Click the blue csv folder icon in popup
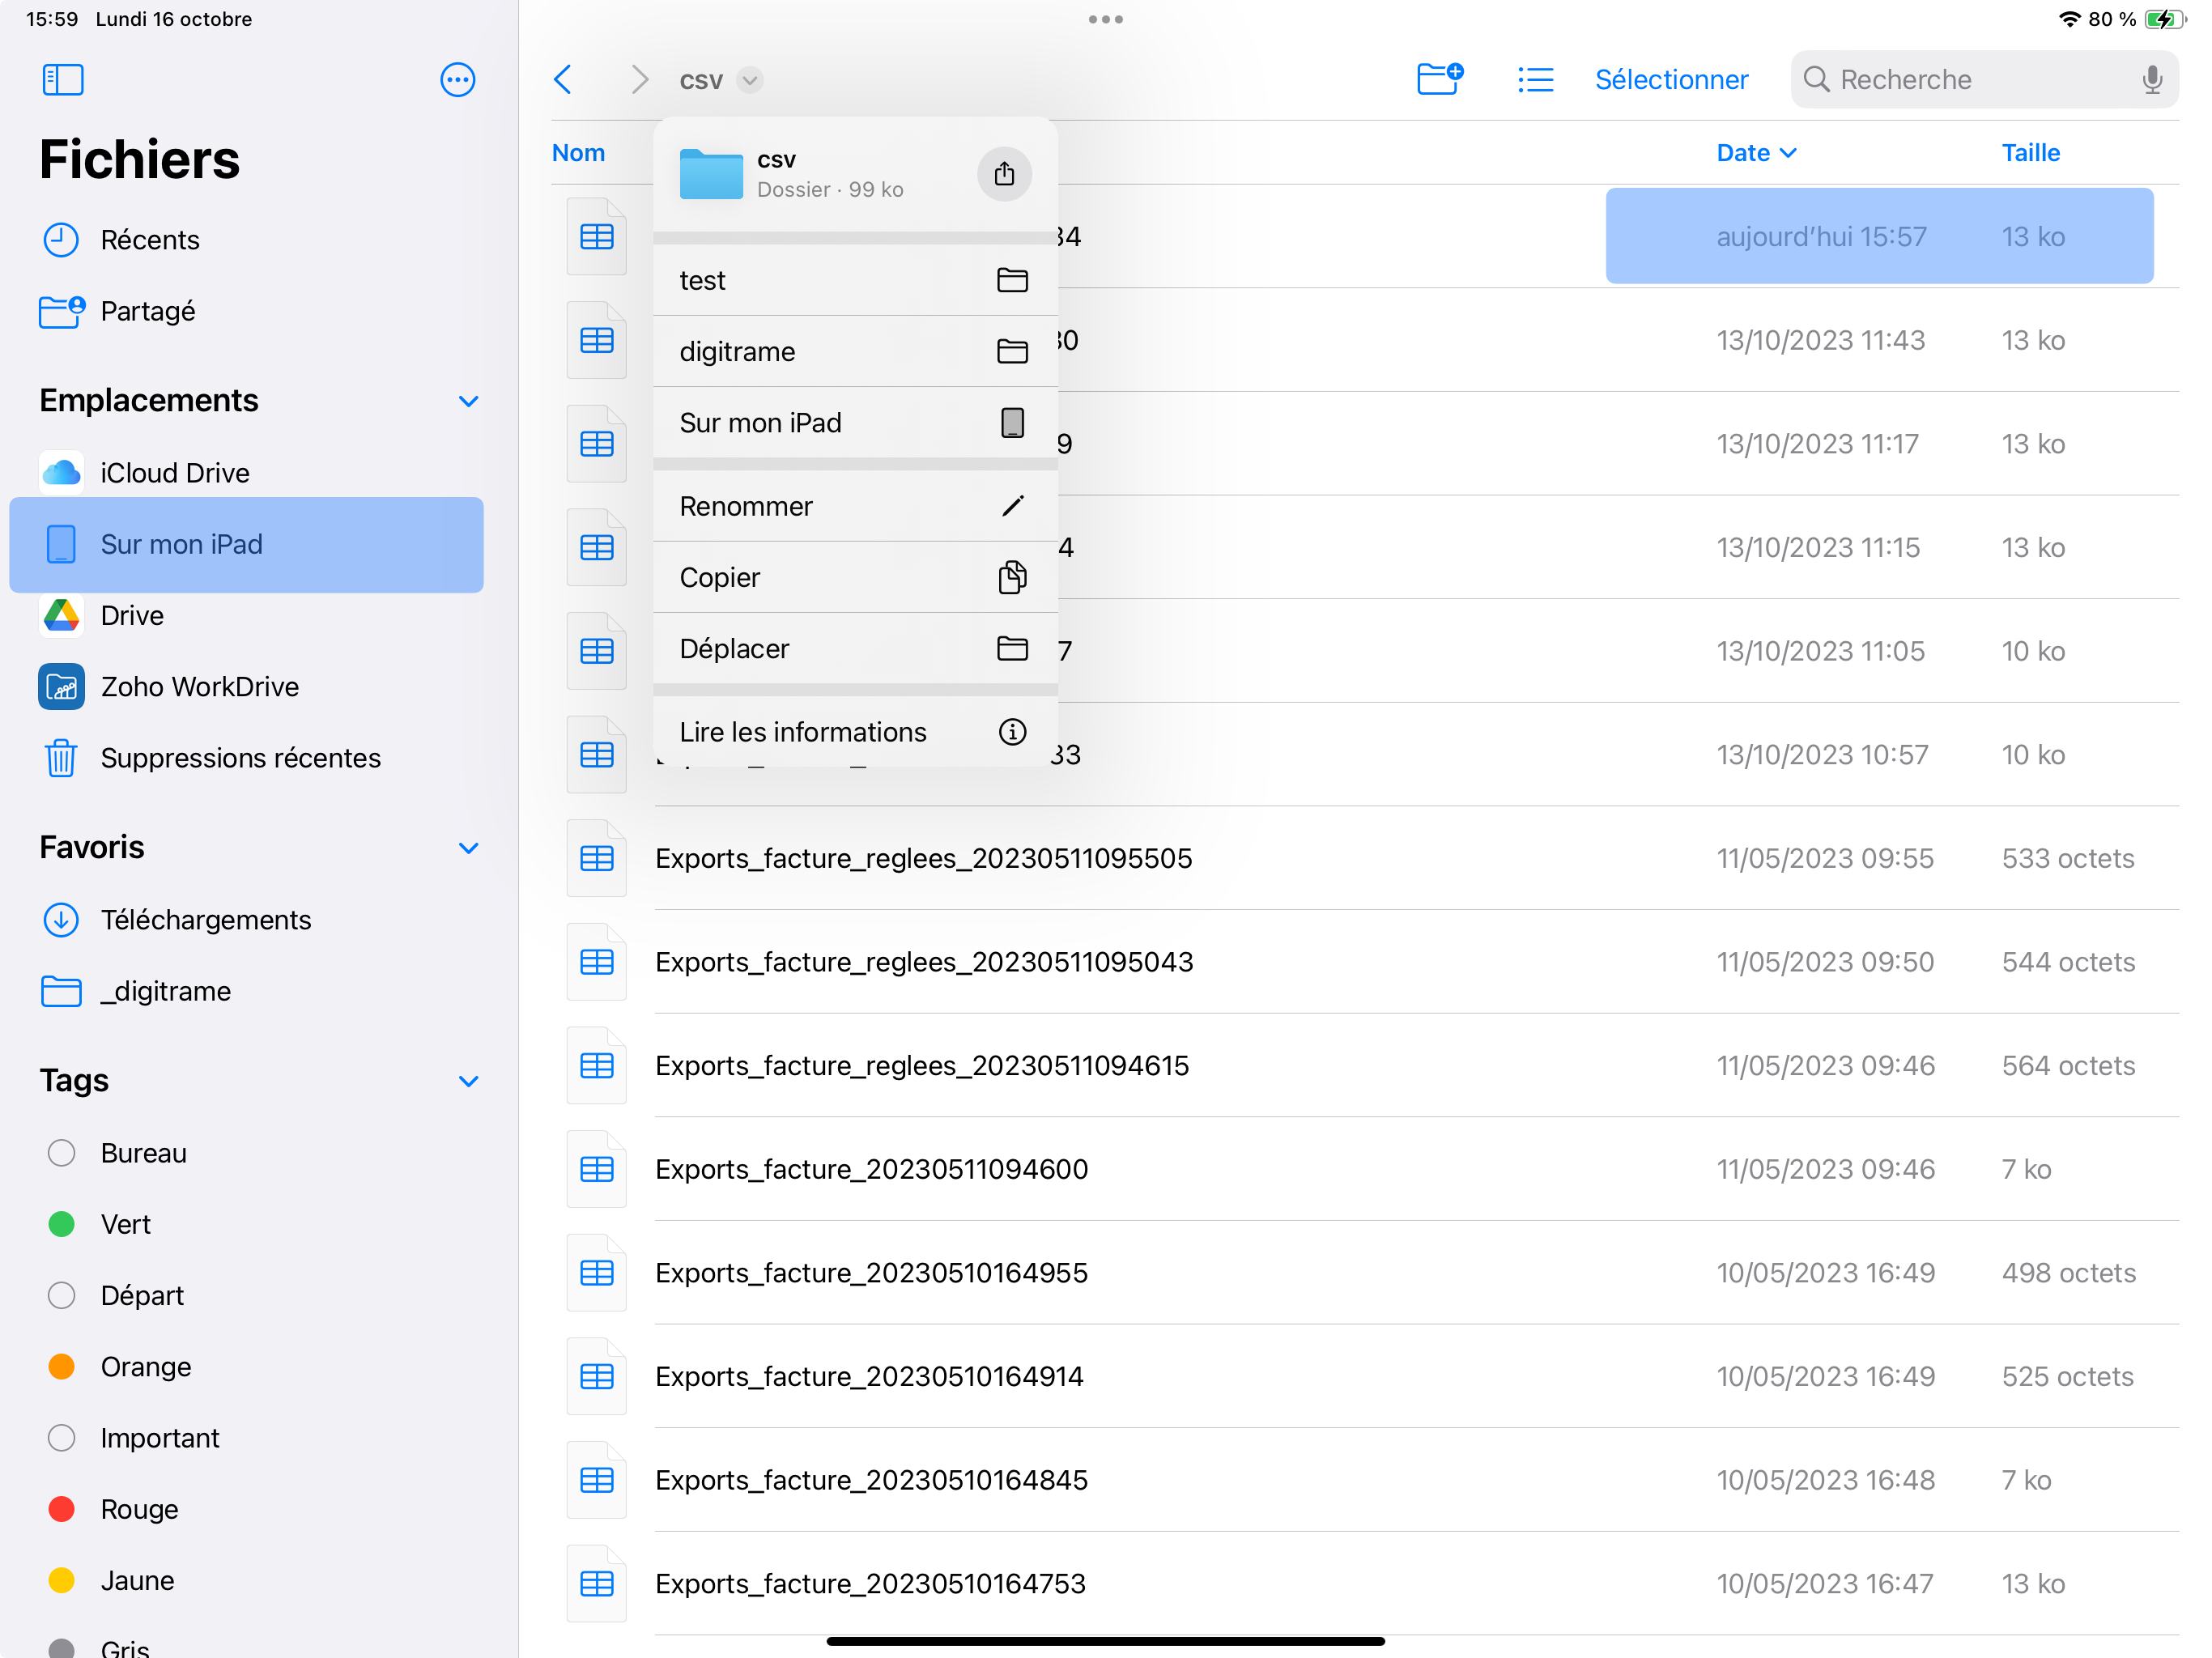Viewport: 2212px width, 1658px height. [x=711, y=174]
